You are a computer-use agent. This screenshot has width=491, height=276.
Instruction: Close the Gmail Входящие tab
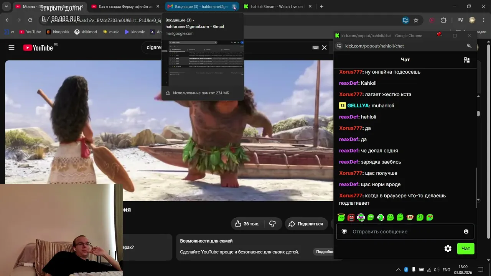234,7
